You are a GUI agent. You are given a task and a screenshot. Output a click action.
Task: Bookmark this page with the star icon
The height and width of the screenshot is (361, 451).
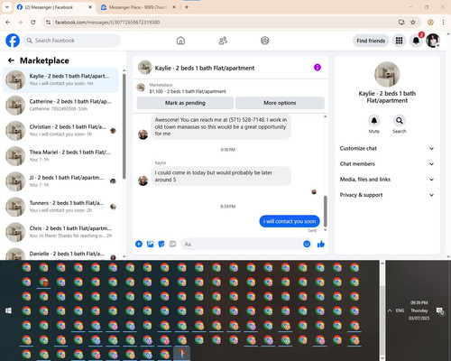[x=413, y=22]
